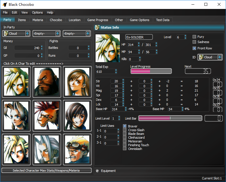Image resolution: width=226 pixels, height=182 pixels.
Task: Switch to the Location tab
Action: (x=75, y=20)
